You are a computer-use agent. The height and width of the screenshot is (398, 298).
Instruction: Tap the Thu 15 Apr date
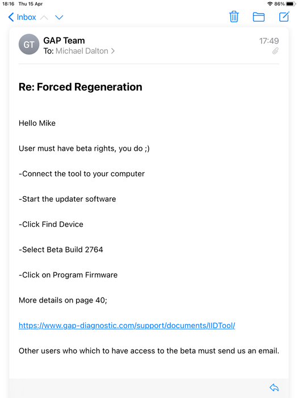[31, 4]
